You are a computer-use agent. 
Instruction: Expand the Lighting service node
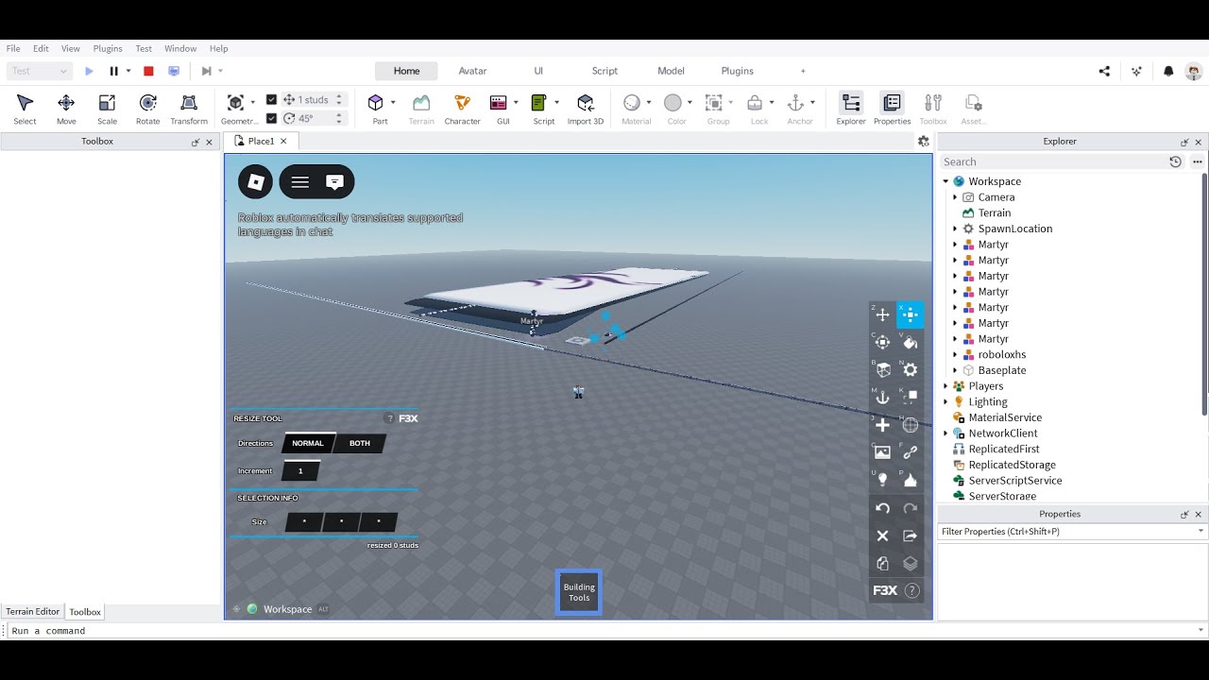coord(945,402)
